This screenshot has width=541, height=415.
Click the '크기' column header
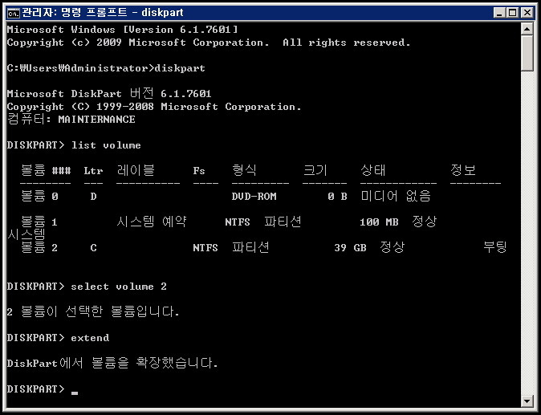(315, 170)
